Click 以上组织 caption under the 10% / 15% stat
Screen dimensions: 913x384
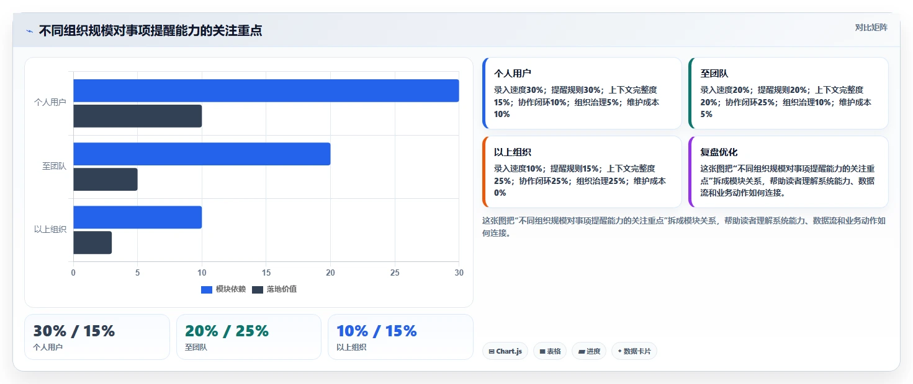351,347
